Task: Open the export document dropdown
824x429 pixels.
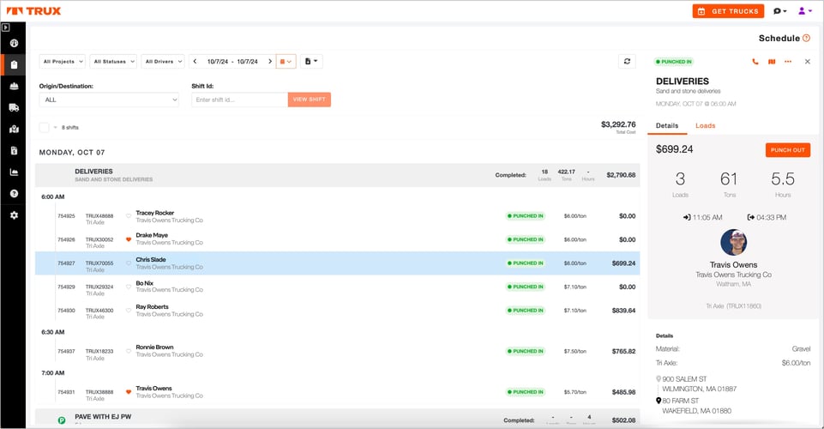Action: 311,62
